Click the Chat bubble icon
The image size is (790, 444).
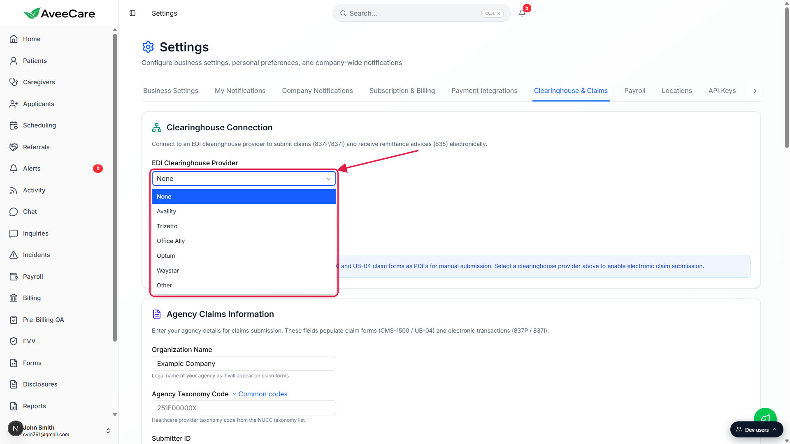coord(14,212)
